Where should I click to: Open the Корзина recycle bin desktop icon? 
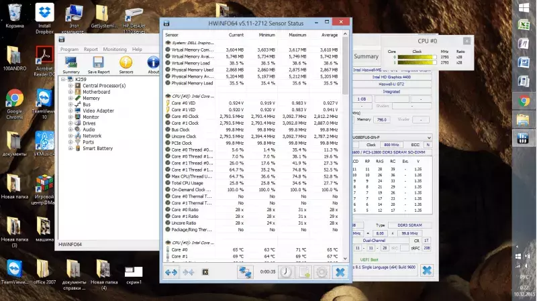(15, 15)
